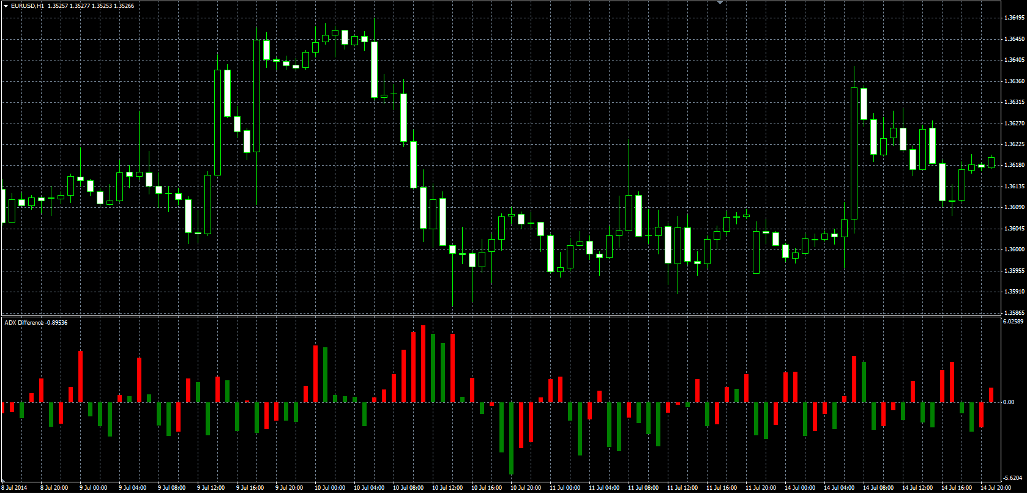Screen dimensions: 1027x494
Task: Click the ADX Difference -0.89536 indicator label
Action: [36, 322]
